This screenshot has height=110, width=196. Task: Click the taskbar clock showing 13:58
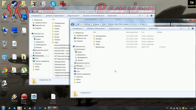(191, 108)
